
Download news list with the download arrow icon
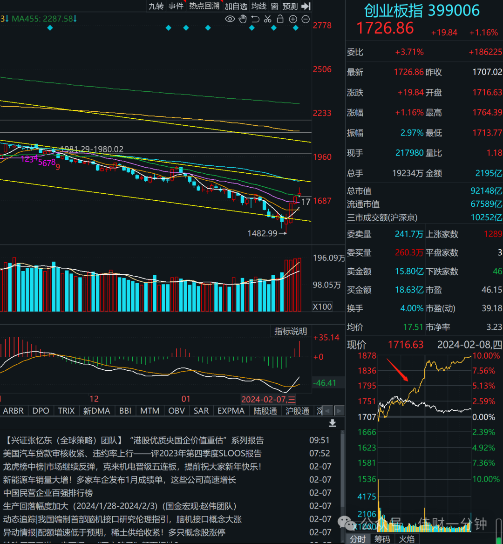[x=333, y=423]
